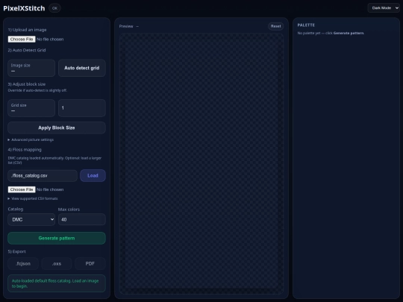
Task: Expand View supported CSV formats
Action: pos(33,198)
